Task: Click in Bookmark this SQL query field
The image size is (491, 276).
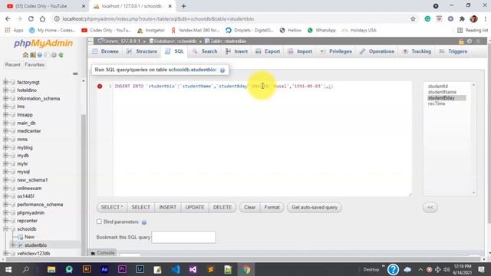Action: coord(183,237)
